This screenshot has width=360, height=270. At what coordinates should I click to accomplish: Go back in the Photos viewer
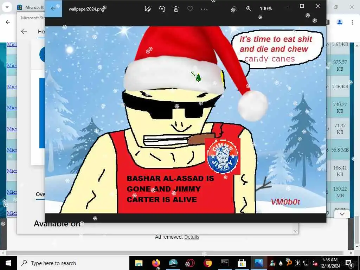point(53,9)
